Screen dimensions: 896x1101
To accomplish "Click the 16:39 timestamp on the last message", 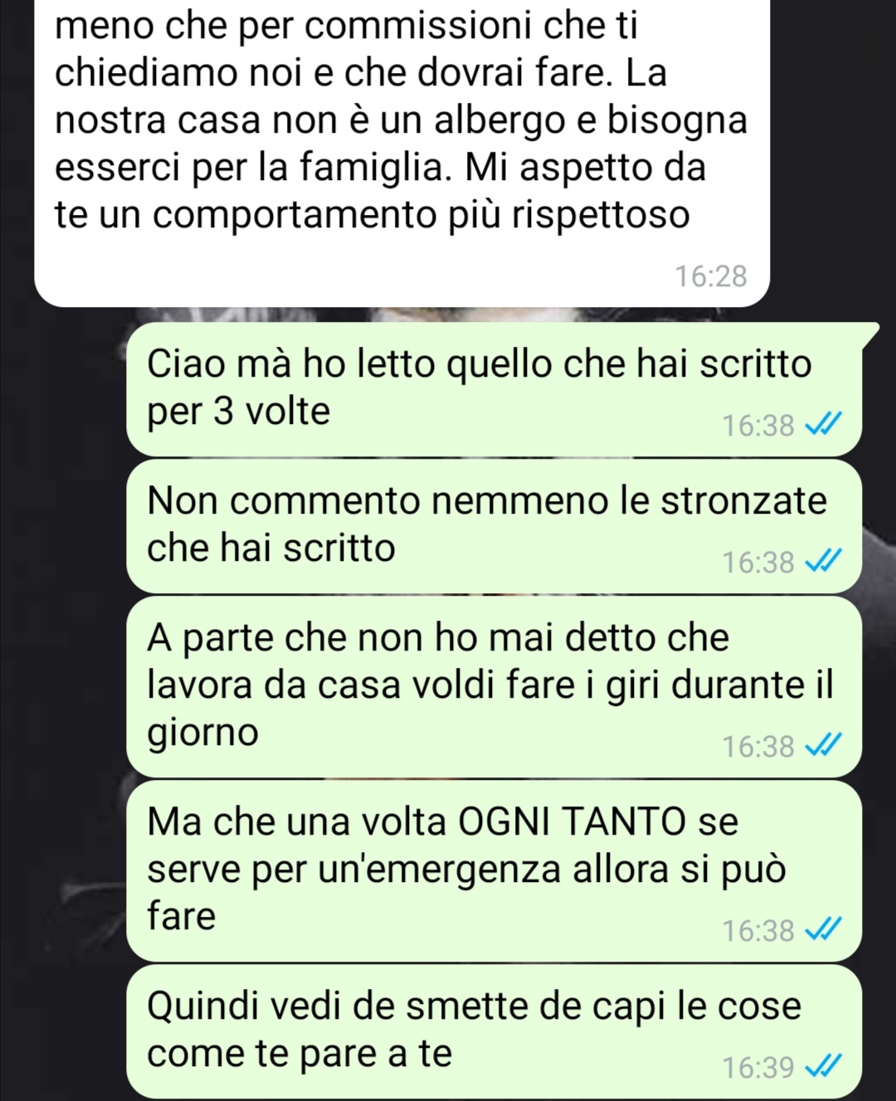I will 758,1068.
